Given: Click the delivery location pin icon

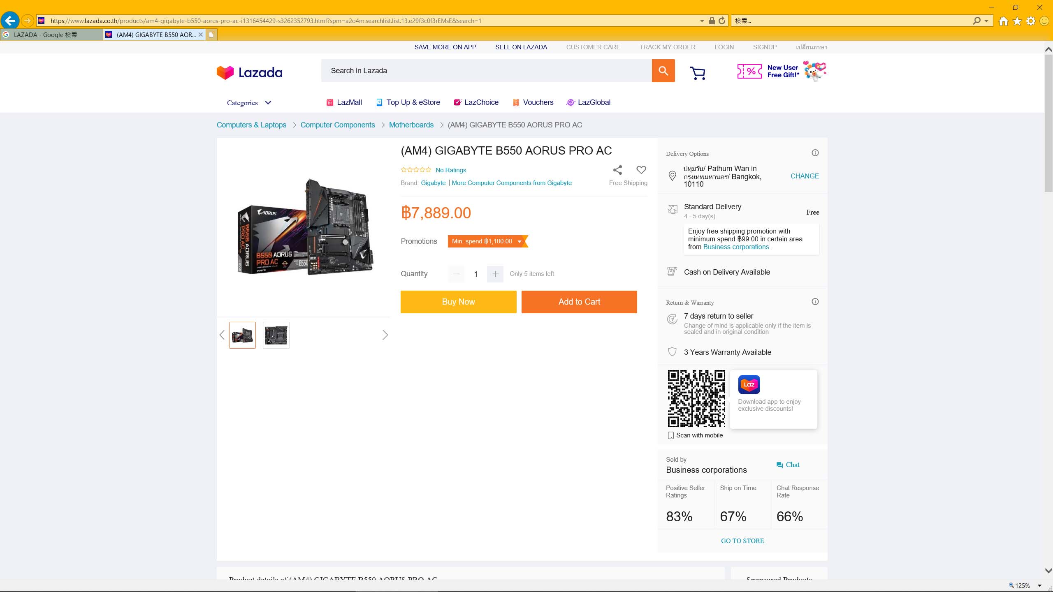Looking at the screenshot, I should coord(672,176).
